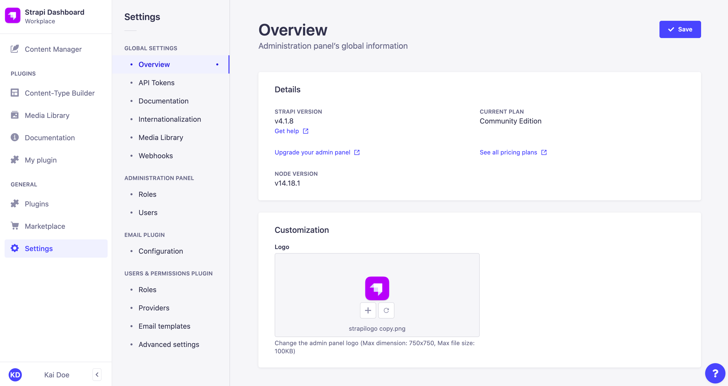Open the Marketplace
Viewport: 728px width, 386px height.
tap(45, 226)
